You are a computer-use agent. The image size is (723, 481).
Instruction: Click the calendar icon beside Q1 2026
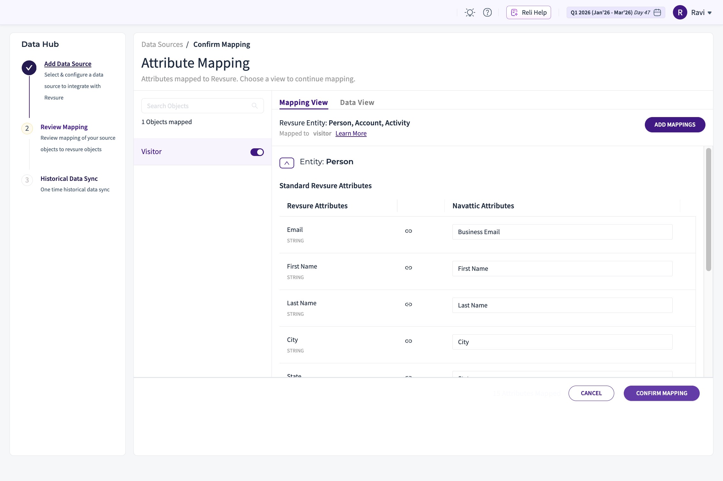click(657, 12)
